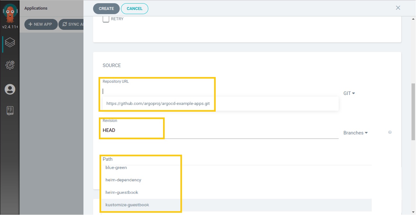Open the Branches revision type dropdown
The width and height of the screenshot is (416, 215).
(355, 133)
